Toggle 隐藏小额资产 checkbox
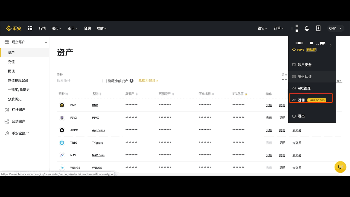Viewport: 350px width, 197px height. click(104, 81)
